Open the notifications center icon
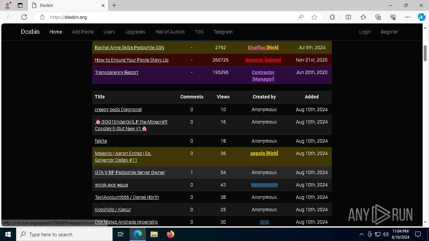429x241 pixels. 418,234
